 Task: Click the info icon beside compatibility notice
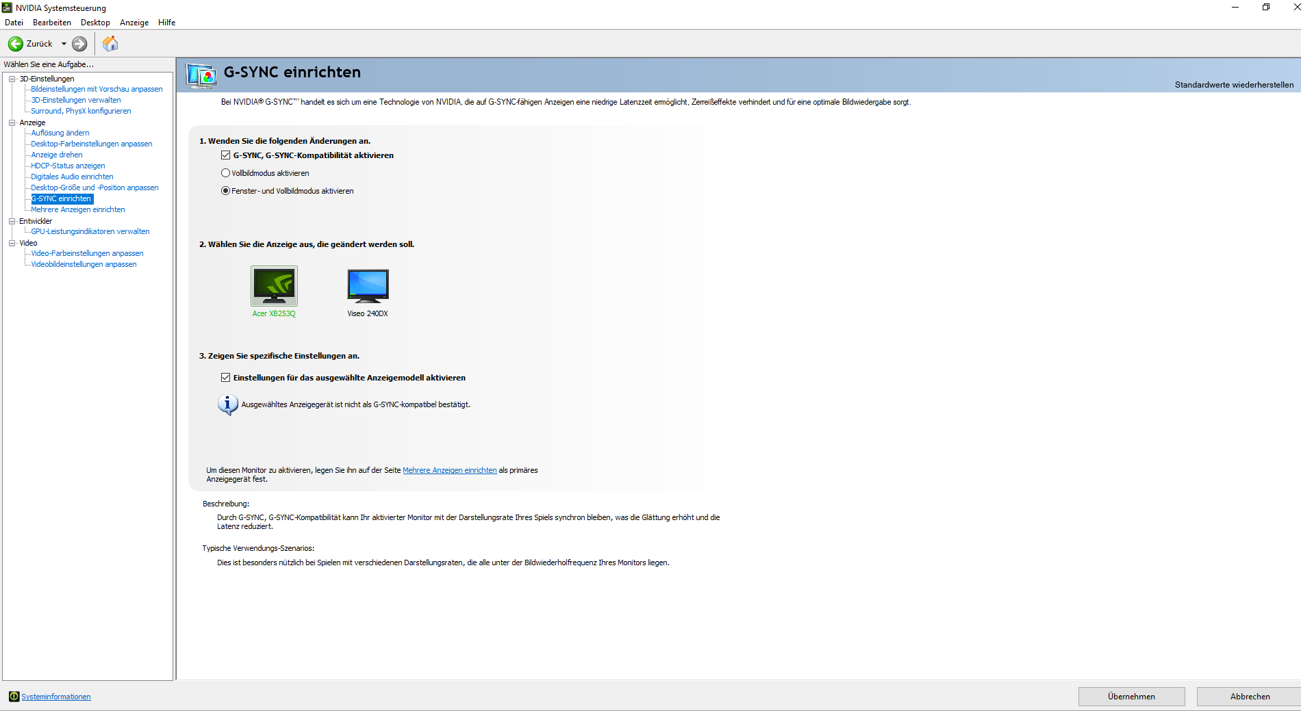[x=227, y=404]
